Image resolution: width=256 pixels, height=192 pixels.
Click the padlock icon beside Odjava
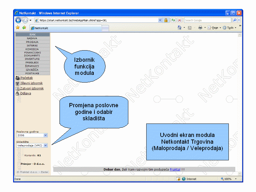tap(17, 93)
